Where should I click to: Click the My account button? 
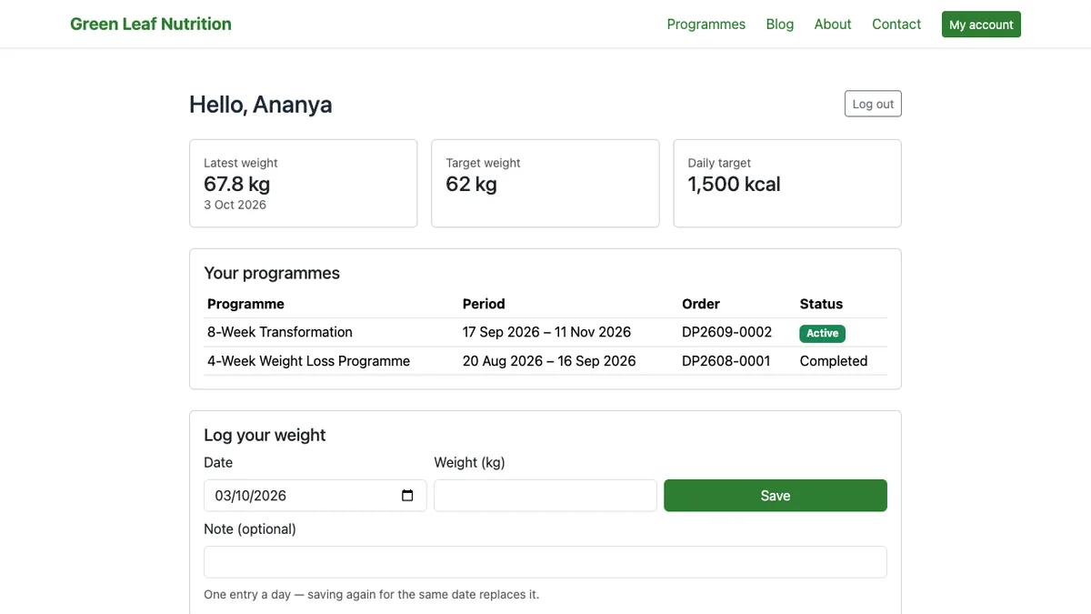click(981, 25)
